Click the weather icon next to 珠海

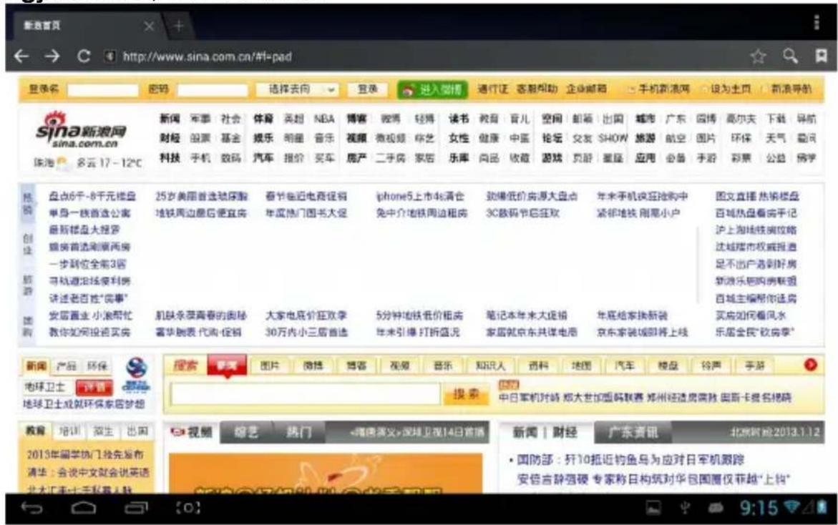tap(62, 162)
